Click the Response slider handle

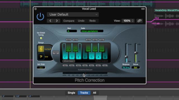(126, 57)
